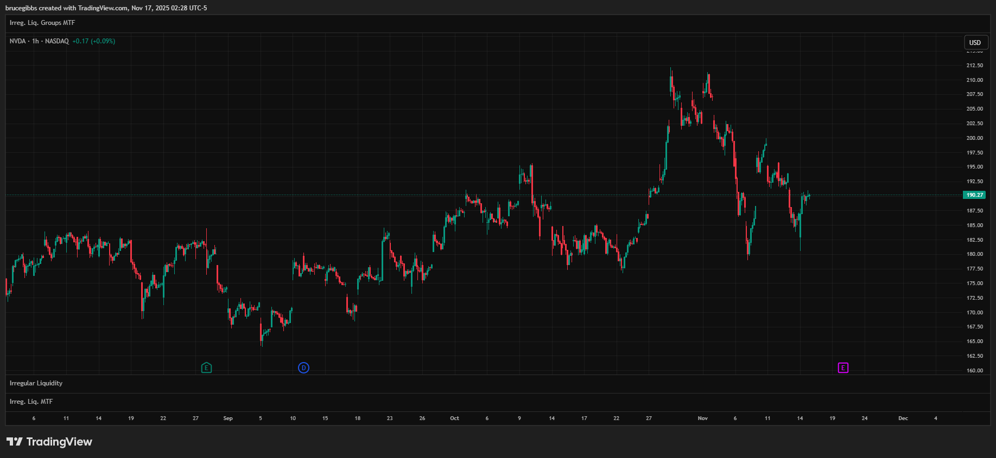Click the 1h timeframe in chart title
The height and width of the screenshot is (458, 996).
35,41
